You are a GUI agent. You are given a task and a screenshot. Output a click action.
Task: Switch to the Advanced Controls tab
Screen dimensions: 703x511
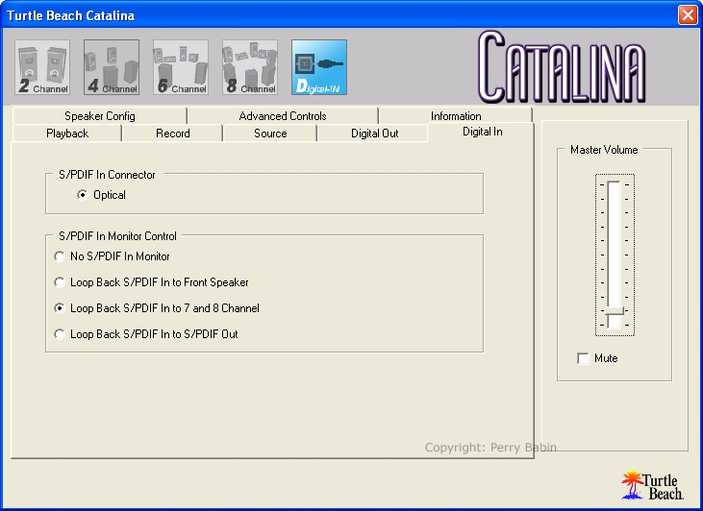[283, 116]
